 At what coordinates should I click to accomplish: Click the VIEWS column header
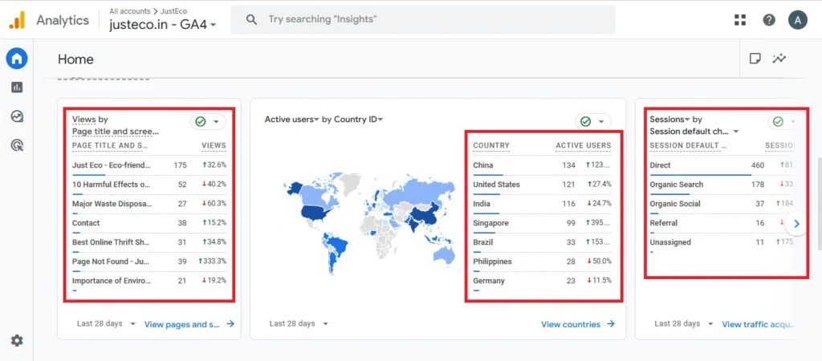214,146
